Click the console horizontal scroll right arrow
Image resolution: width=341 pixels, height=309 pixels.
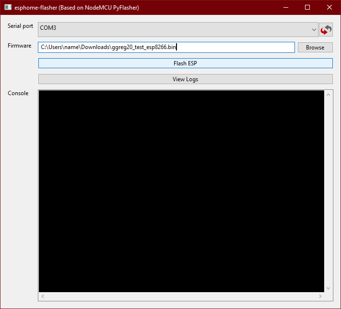click(320, 296)
